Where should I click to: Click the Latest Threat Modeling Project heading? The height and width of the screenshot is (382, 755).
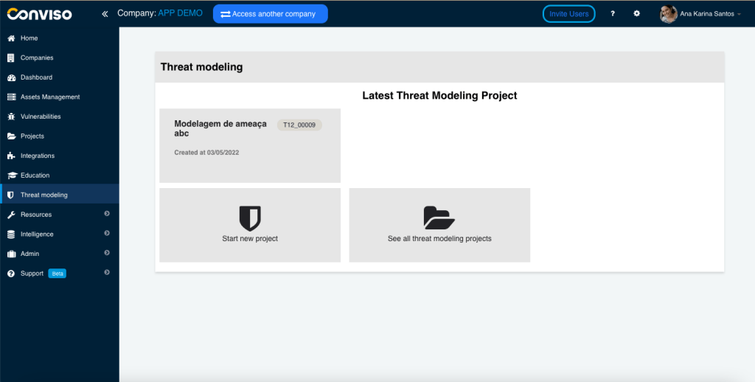(x=439, y=95)
